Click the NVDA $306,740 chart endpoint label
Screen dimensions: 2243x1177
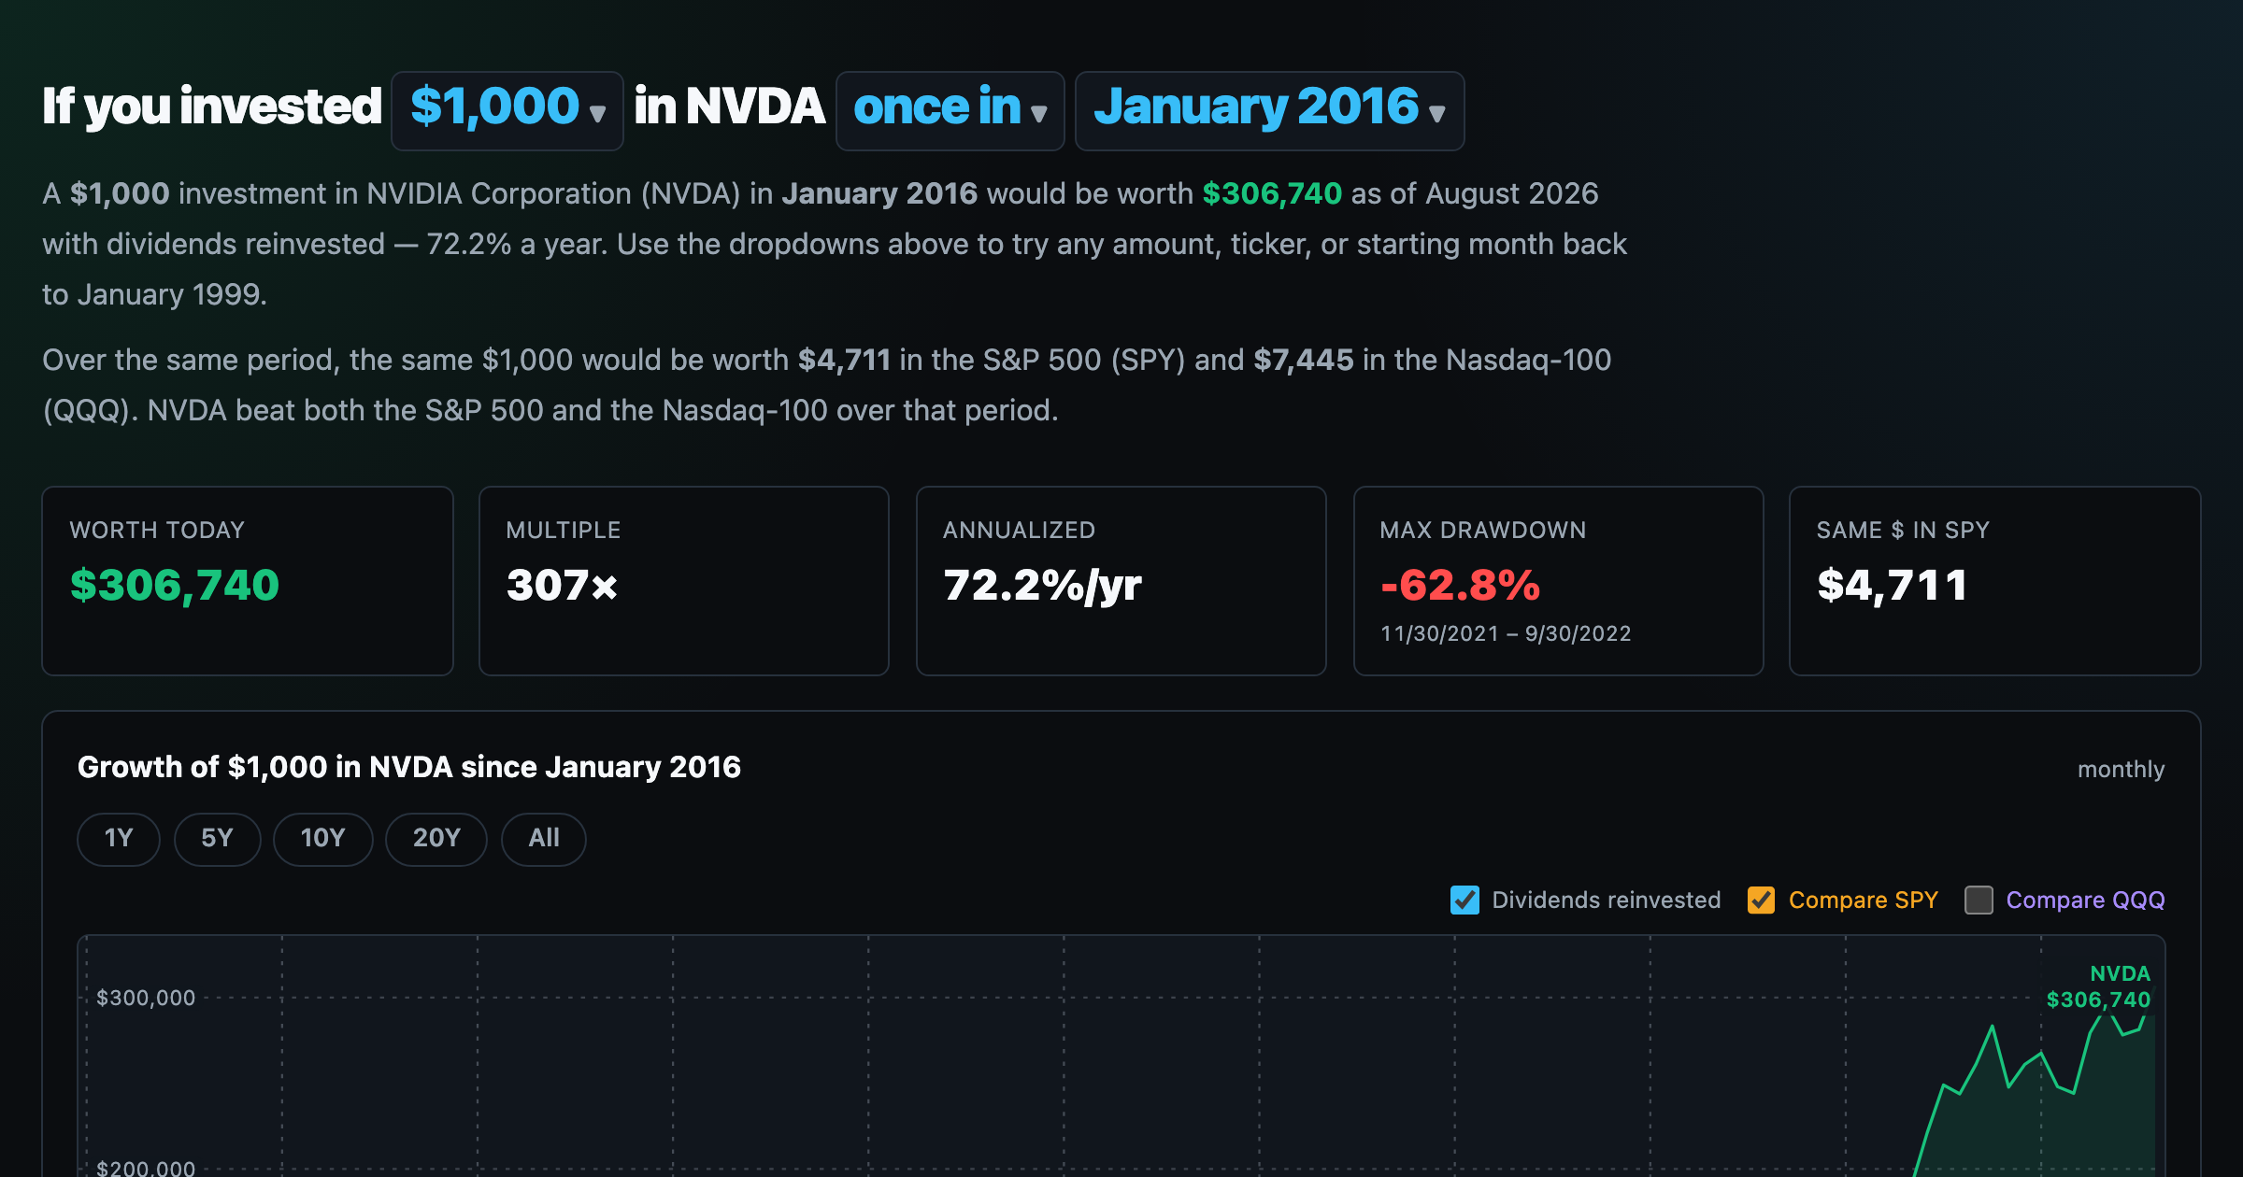point(2098,986)
